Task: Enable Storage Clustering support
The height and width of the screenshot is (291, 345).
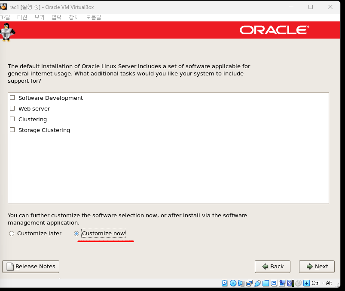Action: (12, 130)
